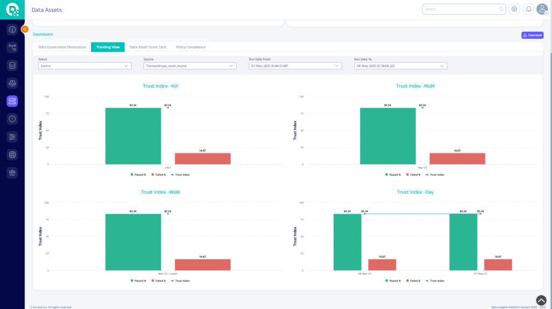This screenshot has height=309, width=552.
Task: Click the Download button
Action: pos(532,35)
